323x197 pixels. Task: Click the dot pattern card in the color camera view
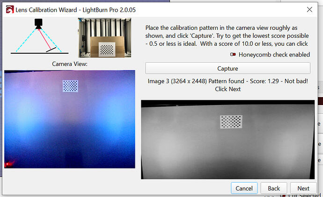point(70,85)
